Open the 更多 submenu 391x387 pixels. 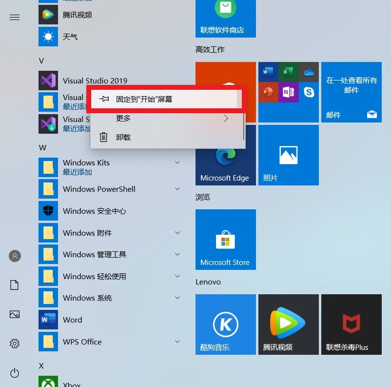[167, 119]
